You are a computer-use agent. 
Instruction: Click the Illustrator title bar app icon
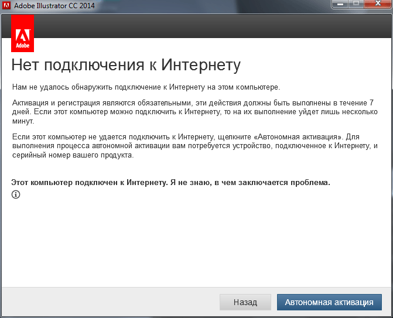[6, 5]
